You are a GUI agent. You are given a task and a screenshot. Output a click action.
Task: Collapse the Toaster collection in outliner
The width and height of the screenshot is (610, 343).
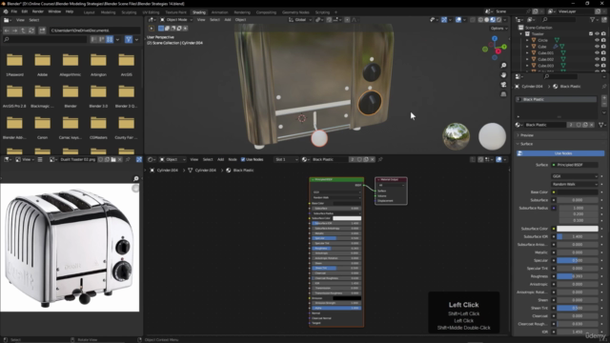point(521,34)
